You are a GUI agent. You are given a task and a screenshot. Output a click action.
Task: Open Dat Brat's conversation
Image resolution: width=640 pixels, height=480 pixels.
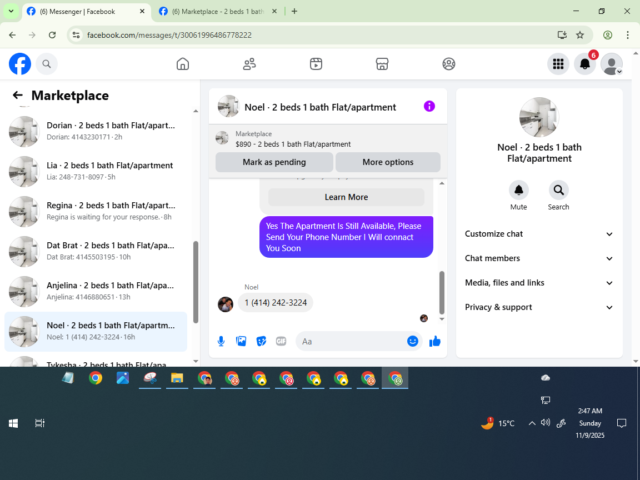96,252
